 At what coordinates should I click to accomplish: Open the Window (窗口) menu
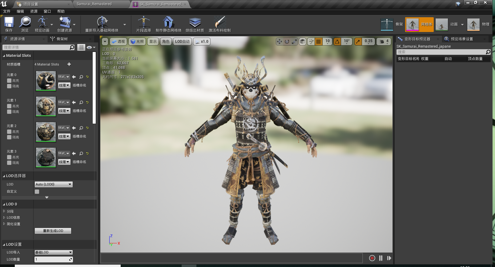tap(47, 11)
